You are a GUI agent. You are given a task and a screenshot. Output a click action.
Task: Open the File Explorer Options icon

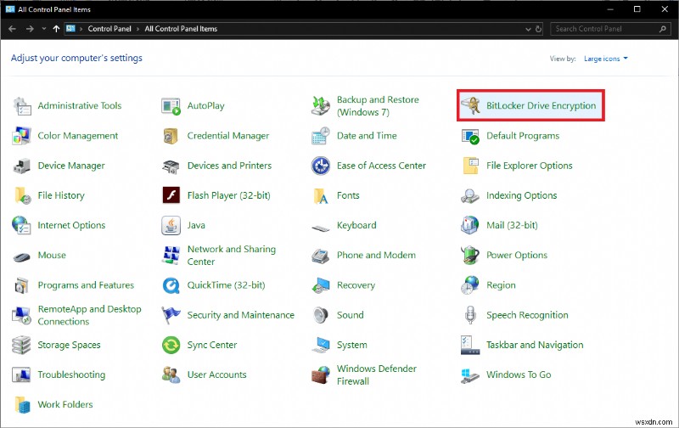coord(470,166)
